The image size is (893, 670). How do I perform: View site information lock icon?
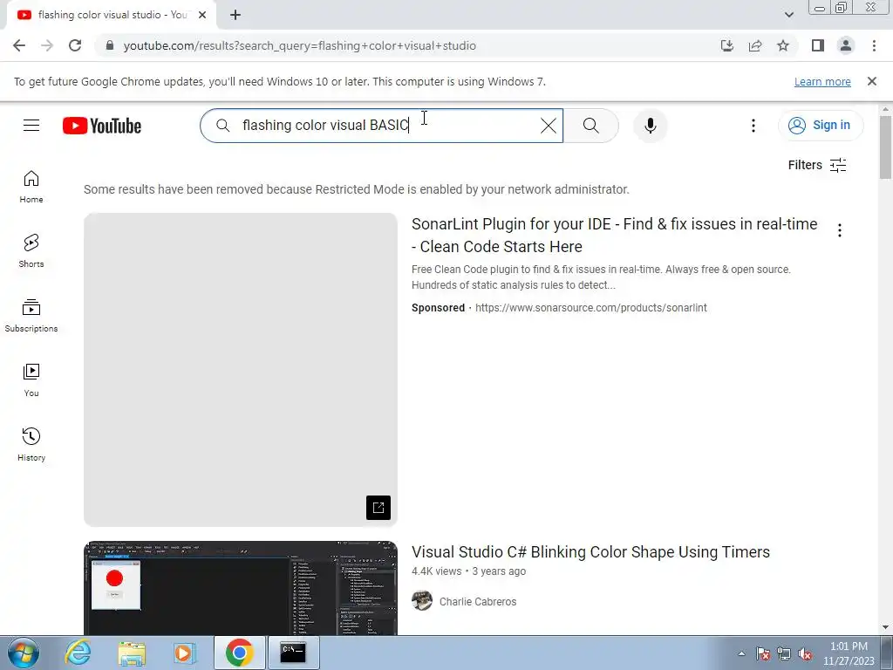coord(110,45)
